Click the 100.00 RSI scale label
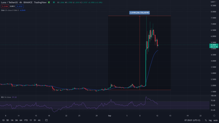219x123 pixels. coord(213,96)
